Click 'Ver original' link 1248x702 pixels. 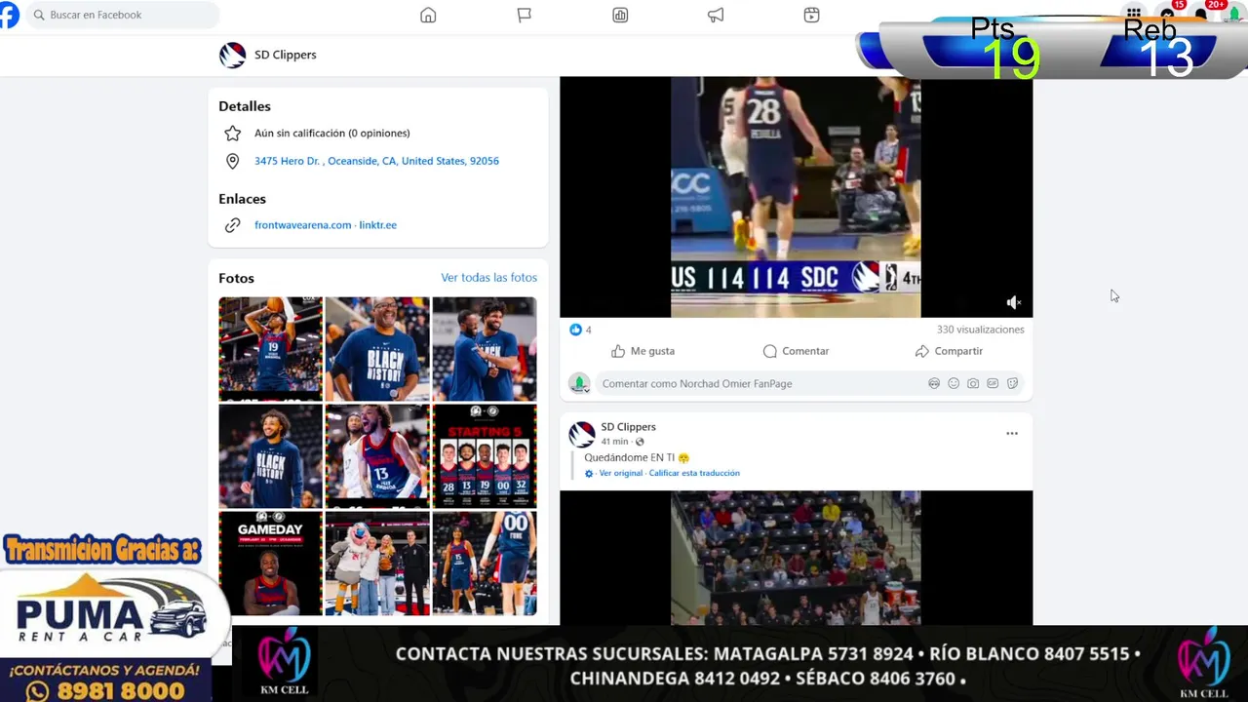pos(621,473)
